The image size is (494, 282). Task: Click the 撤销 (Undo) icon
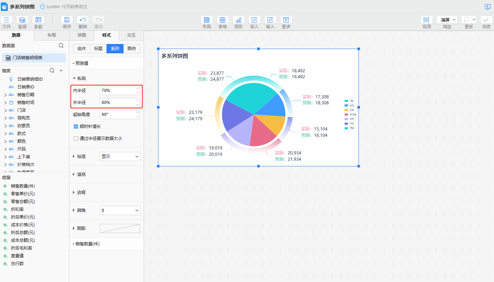(x=83, y=20)
